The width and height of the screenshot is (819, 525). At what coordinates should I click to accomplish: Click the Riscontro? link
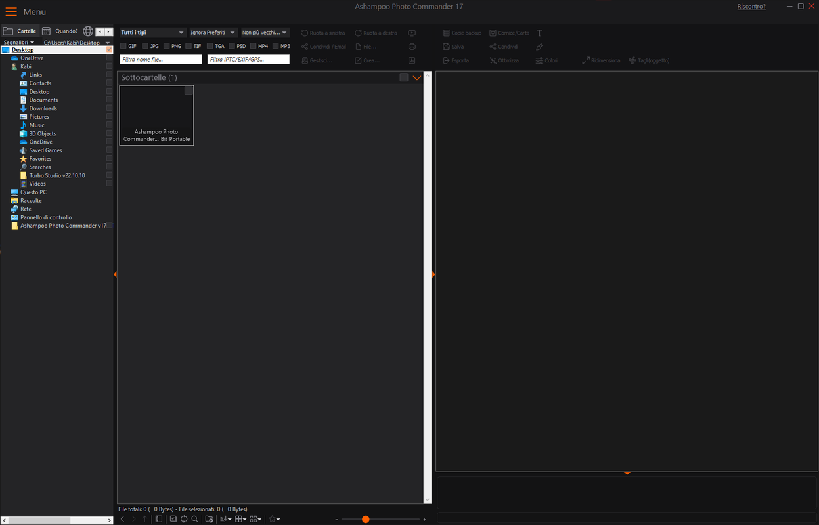751,6
